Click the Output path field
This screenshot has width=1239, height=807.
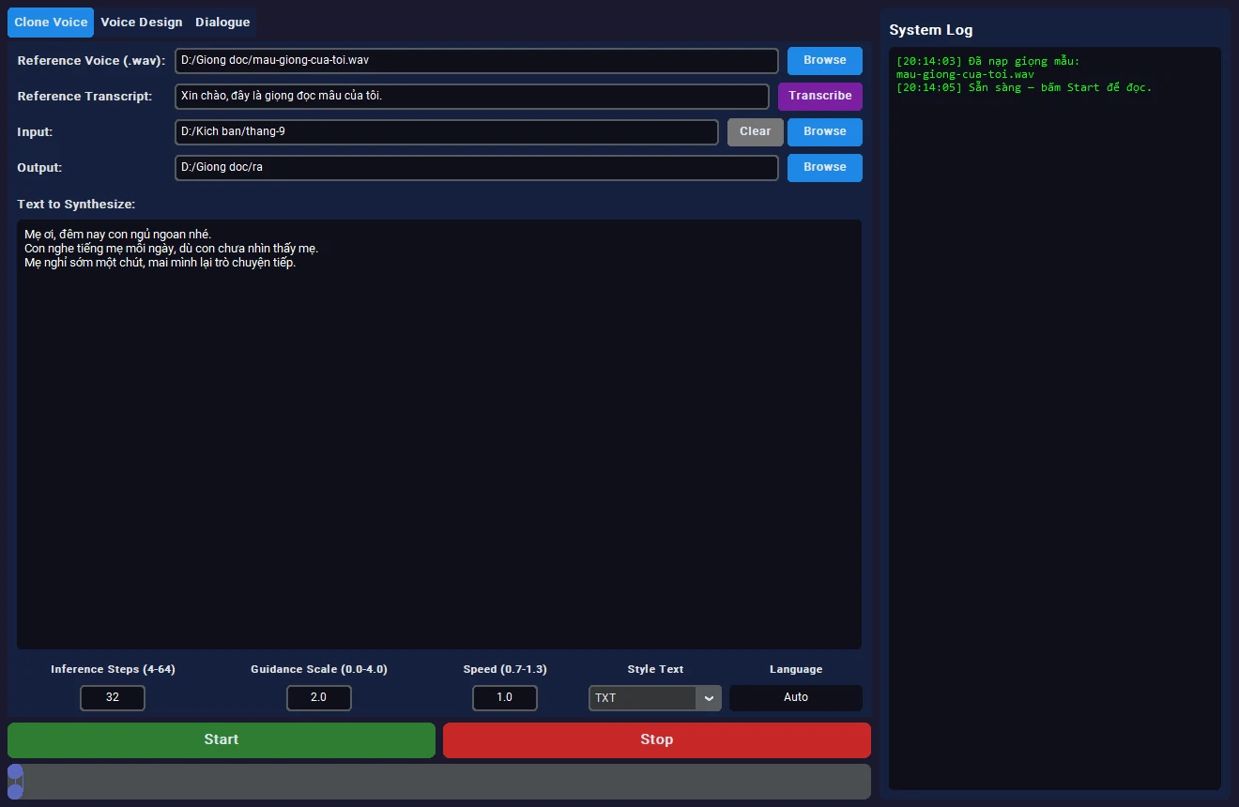[x=477, y=168]
